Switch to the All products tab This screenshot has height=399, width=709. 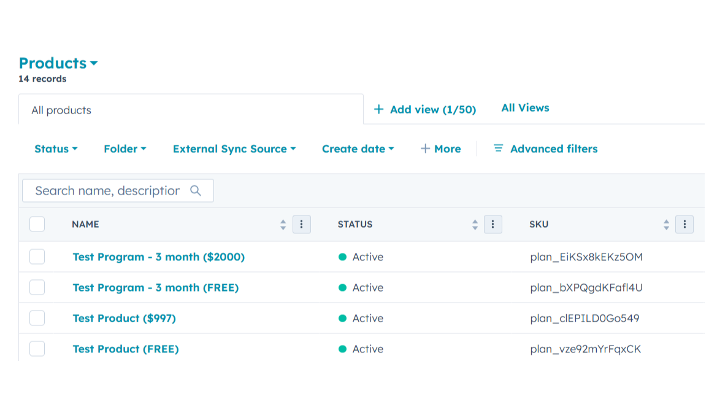[x=61, y=110]
